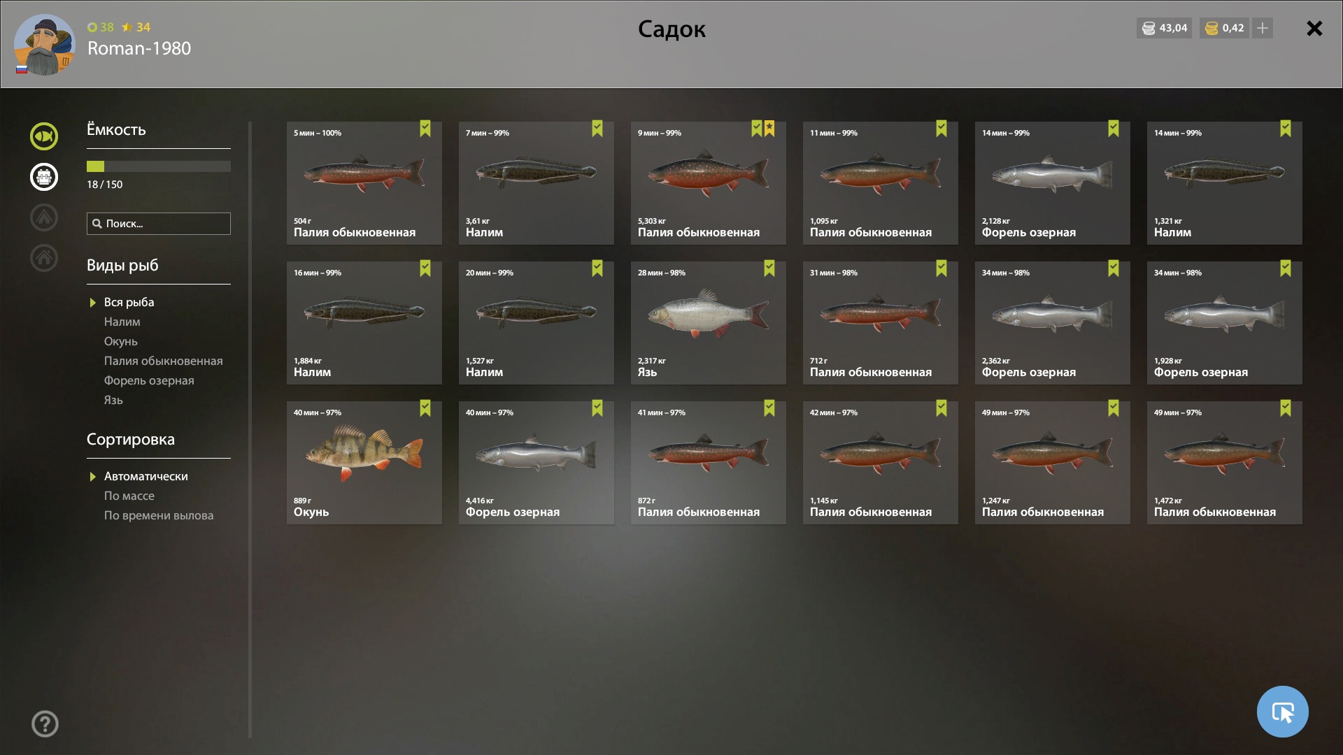Toggle bookmark flag on 889 г Окунь
Viewport: 1343px width, 755px height.
pyautogui.click(x=425, y=408)
